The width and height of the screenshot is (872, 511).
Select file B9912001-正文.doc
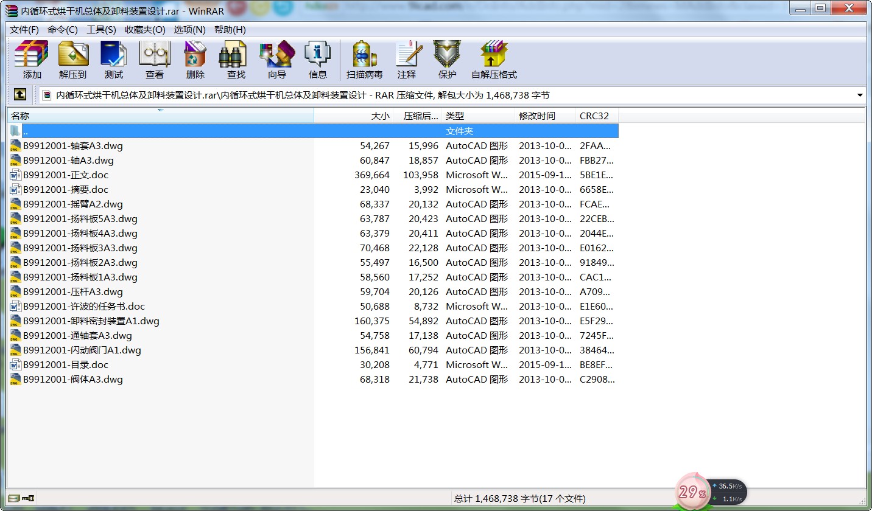point(66,175)
